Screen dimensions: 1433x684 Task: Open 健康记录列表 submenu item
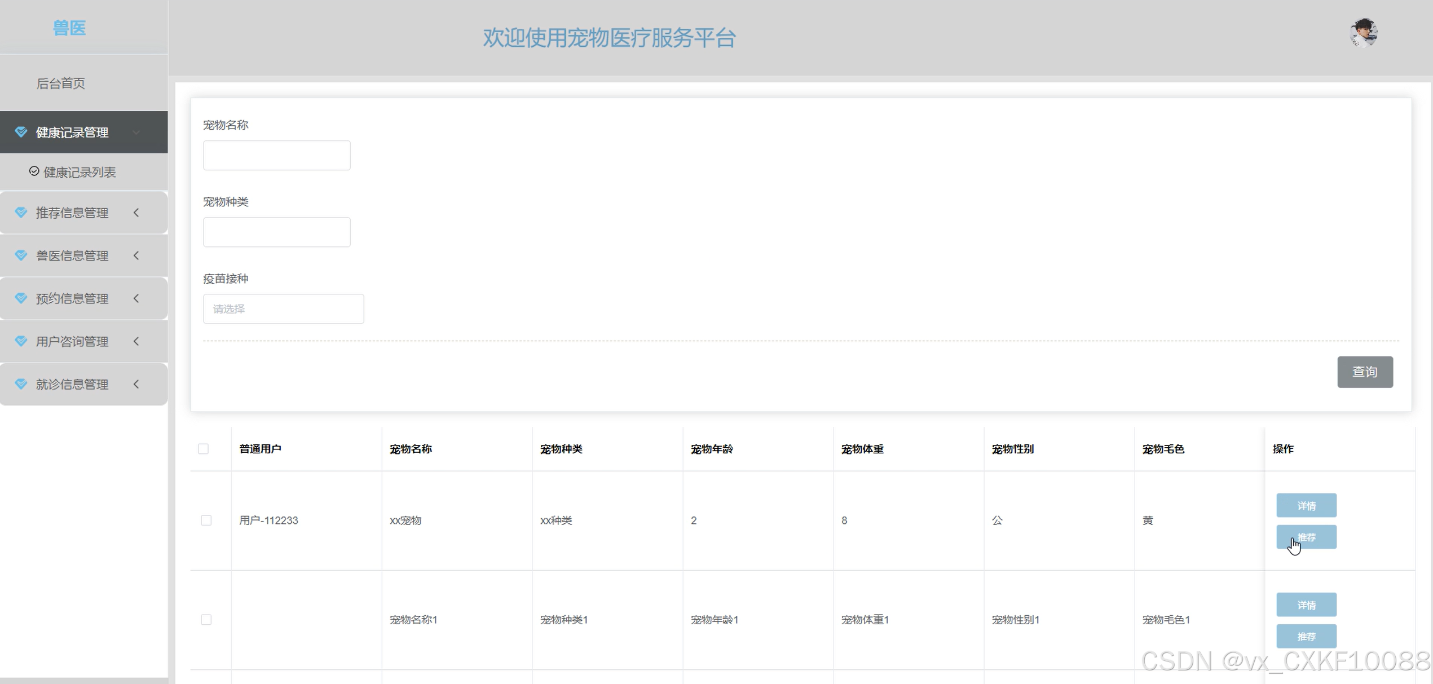[80, 173]
